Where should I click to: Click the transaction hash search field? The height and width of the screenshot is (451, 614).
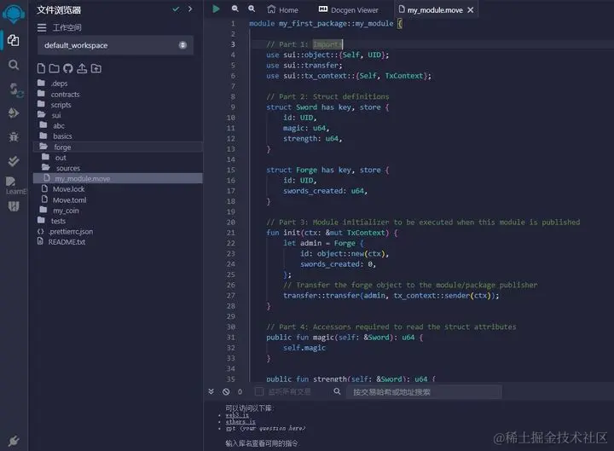tap(424, 392)
